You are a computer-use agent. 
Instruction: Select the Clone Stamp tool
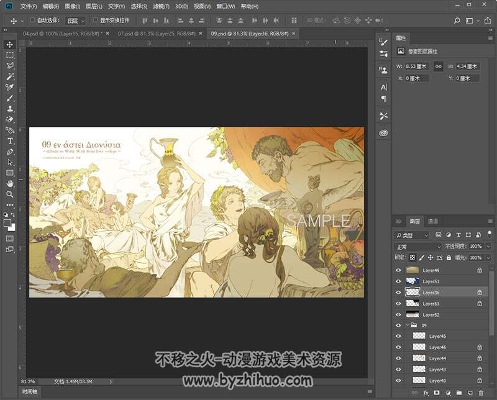click(x=10, y=109)
